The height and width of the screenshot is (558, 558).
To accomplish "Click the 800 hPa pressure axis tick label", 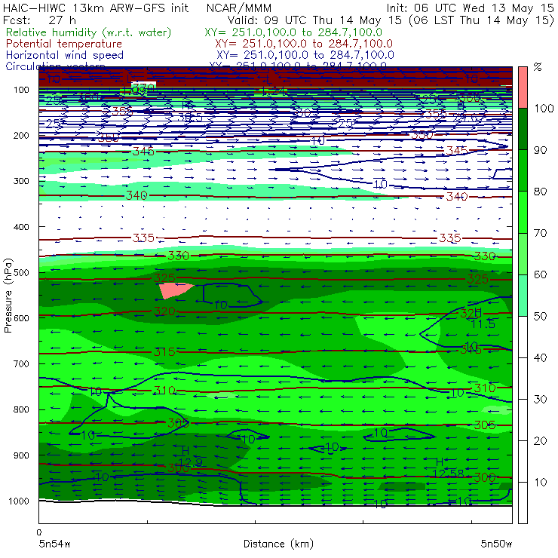I will pyautogui.click(x=21, y=409).
